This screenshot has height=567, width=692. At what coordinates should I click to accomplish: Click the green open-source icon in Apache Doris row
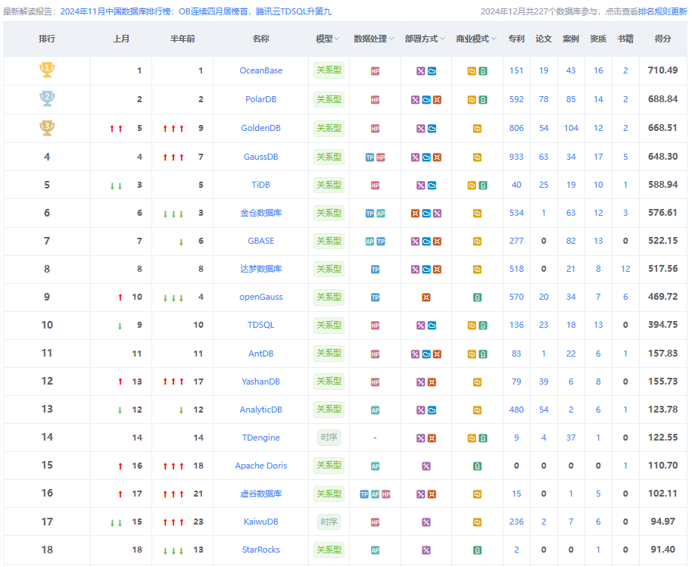coord(477,466)
